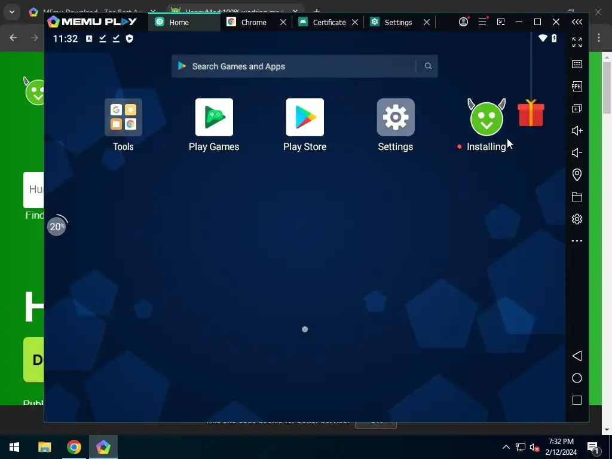The image size is (612, 459).
Task: Click the HappyMod Installing app icon
Action: (x=486, y=117)
